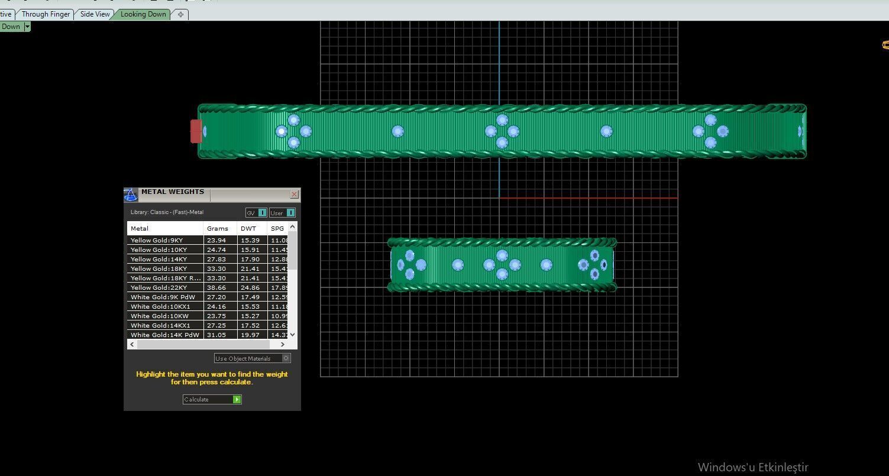
Task: Switch to the Through Finger viewport tab
Action: point(46,14)
